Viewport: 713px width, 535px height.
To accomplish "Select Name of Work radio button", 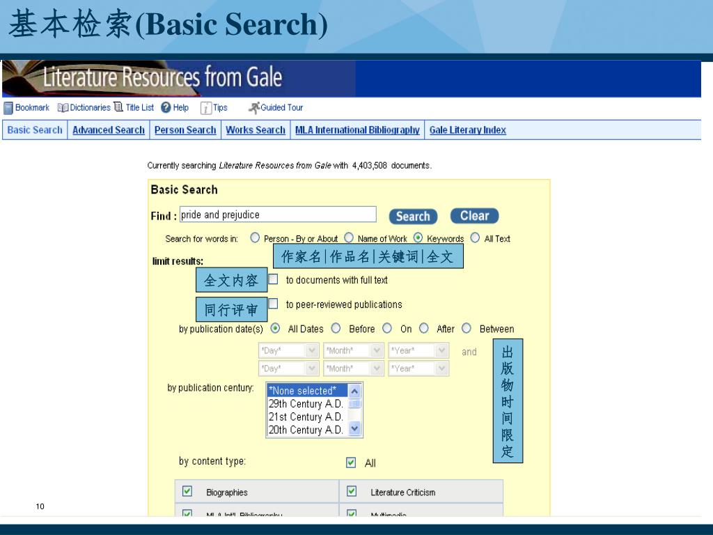I will click(349, 238).
